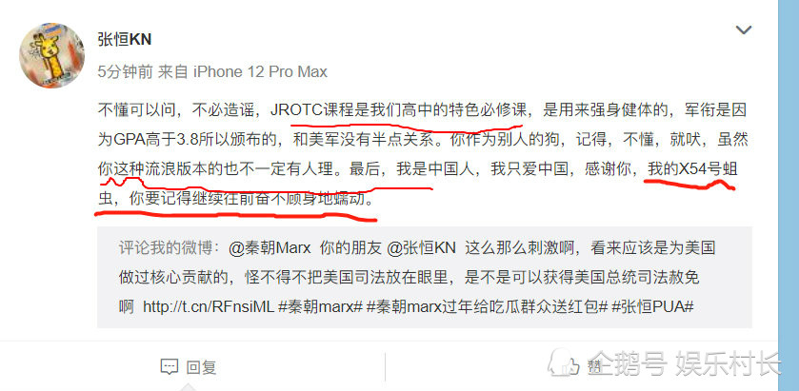The width and height of the screenshot is (799, 391).
Task: Click the reply panel pointer triangle below 回复
Action: 188,387
